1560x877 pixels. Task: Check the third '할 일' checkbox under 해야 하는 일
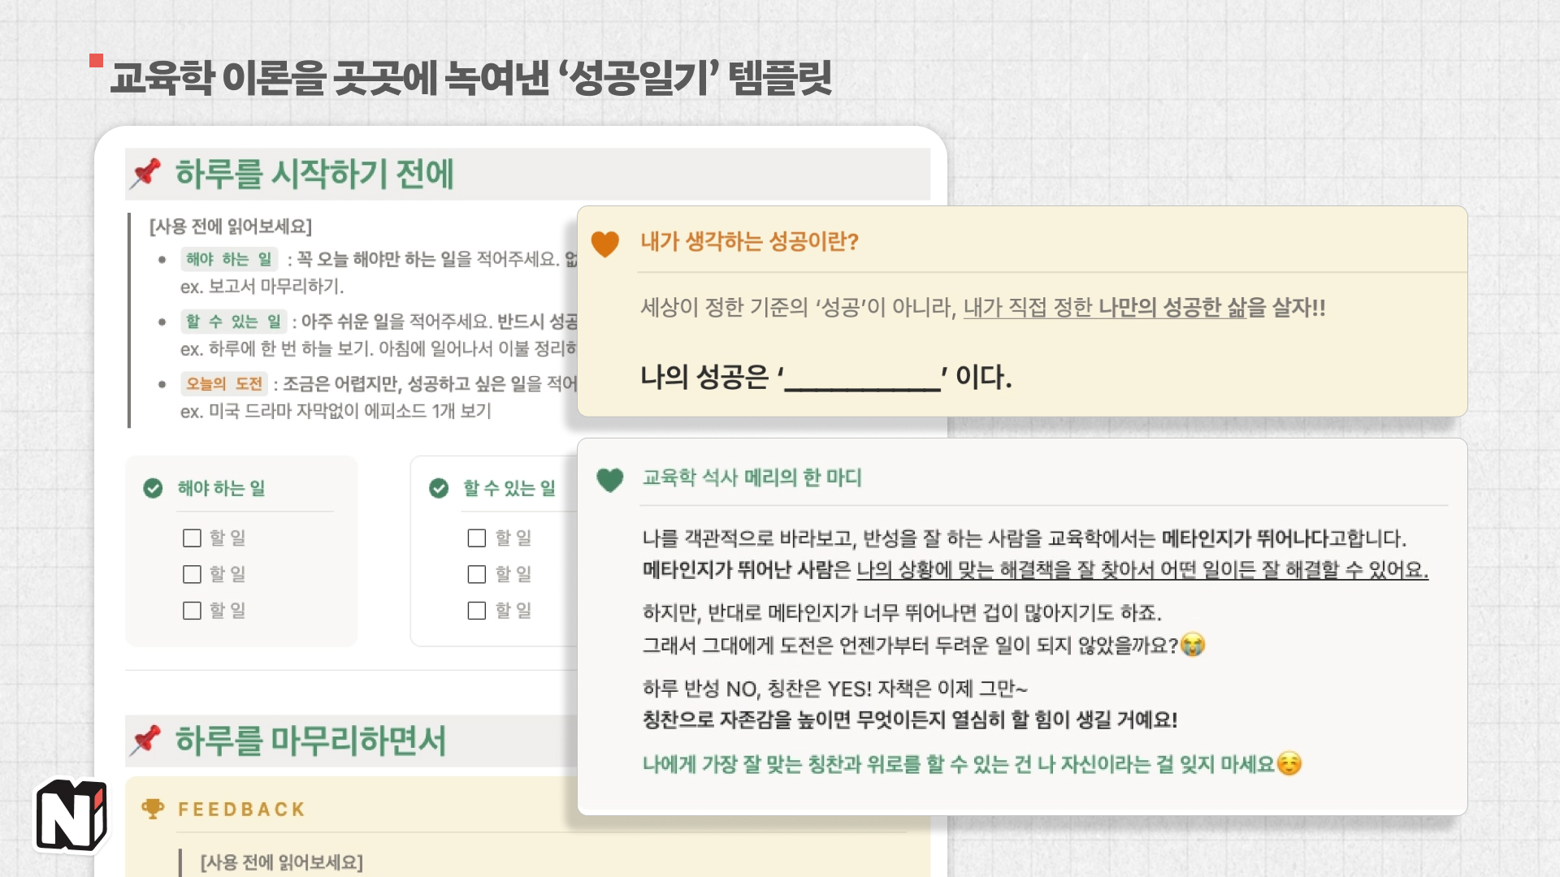[x=191, y=611]
